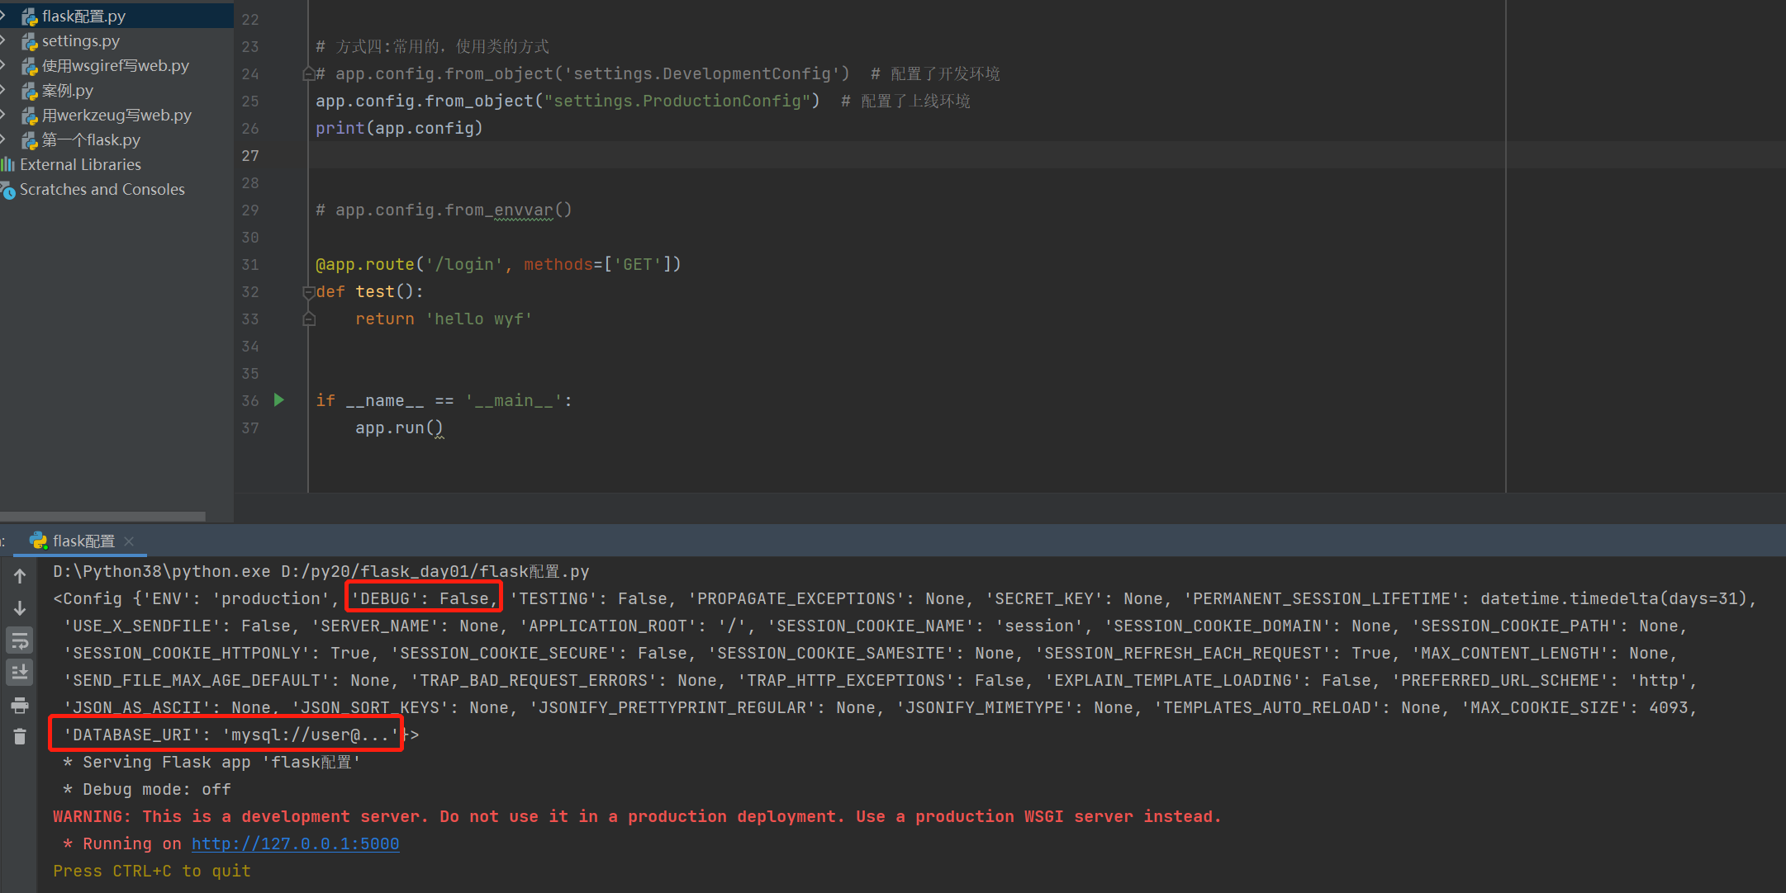Viewport: 1786px width, 893px height.
Task: Click the app.run() line in editor
Action: coord(400,428)
